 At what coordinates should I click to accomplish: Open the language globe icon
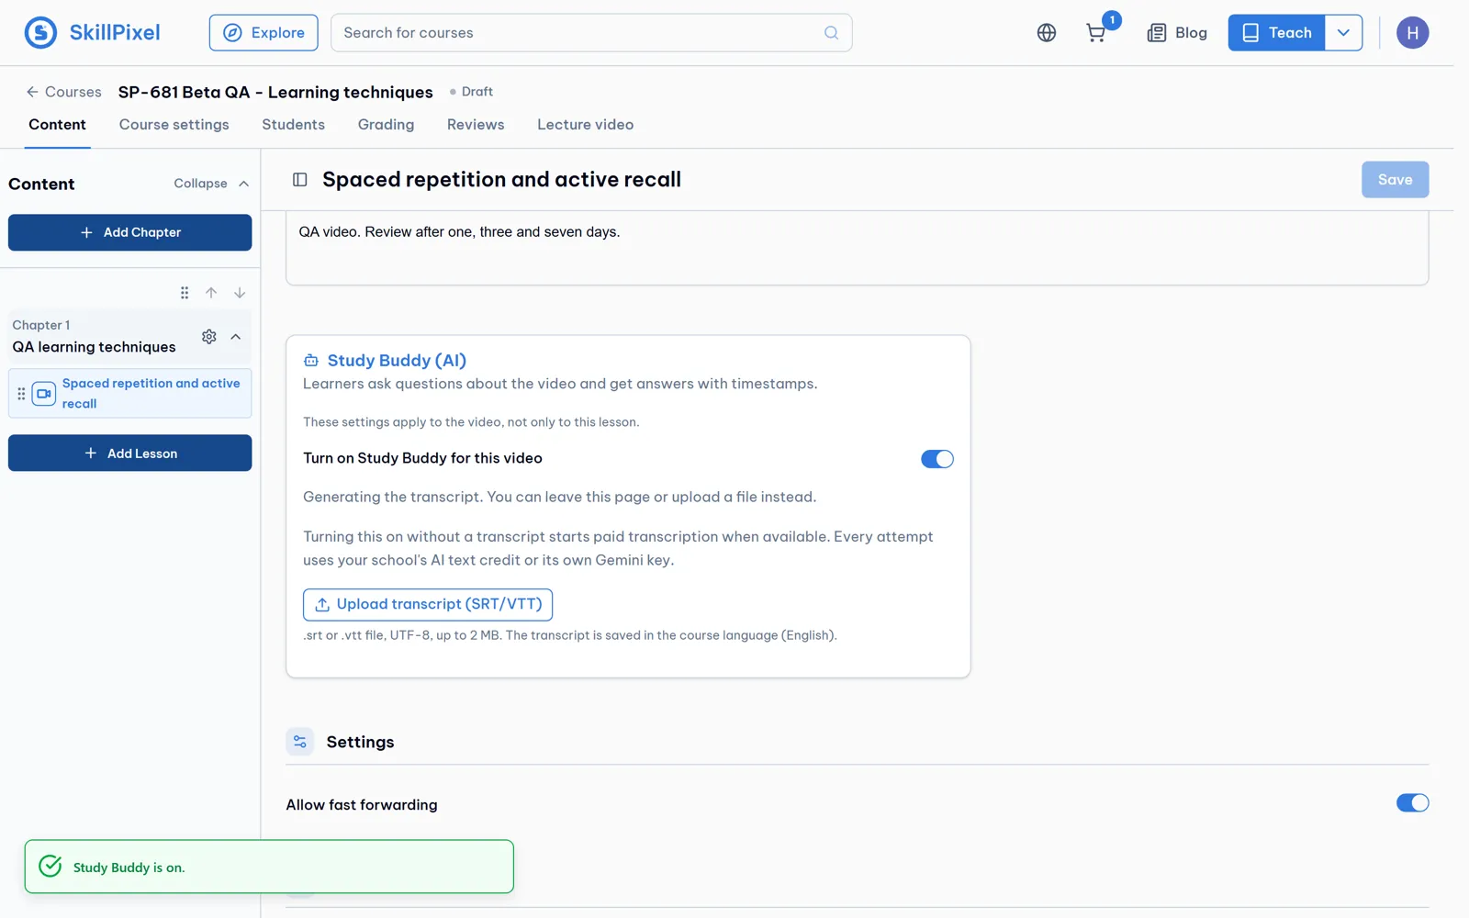click(1047, 33)
